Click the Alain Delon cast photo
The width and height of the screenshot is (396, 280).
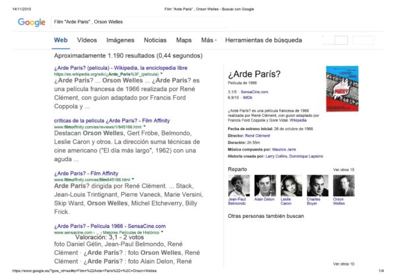(x=265, y=186)
